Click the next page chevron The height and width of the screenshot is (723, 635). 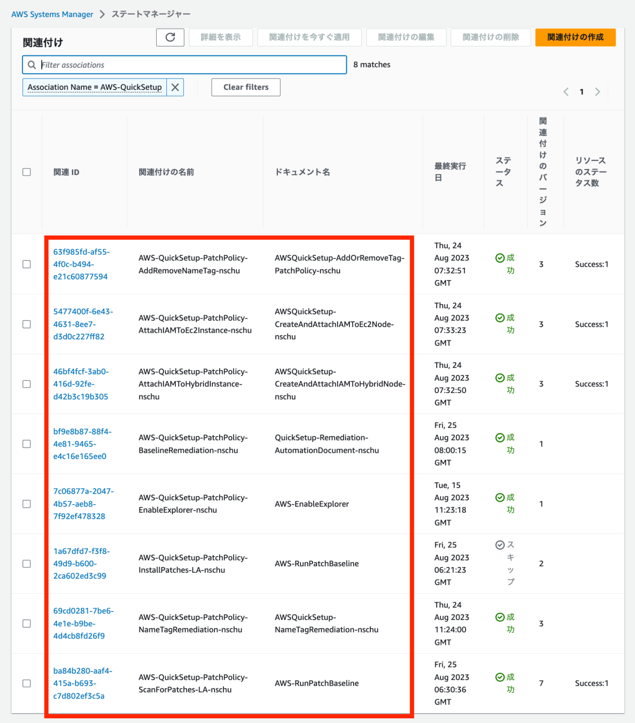(x=598, y=92)
